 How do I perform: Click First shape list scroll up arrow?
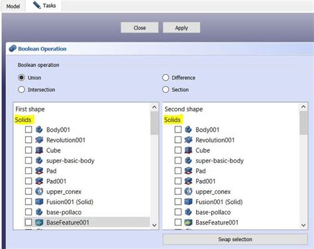click(x=154, y=107)
